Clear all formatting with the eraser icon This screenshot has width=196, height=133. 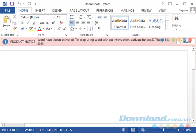pyautogui.click(x=61, y=23)
